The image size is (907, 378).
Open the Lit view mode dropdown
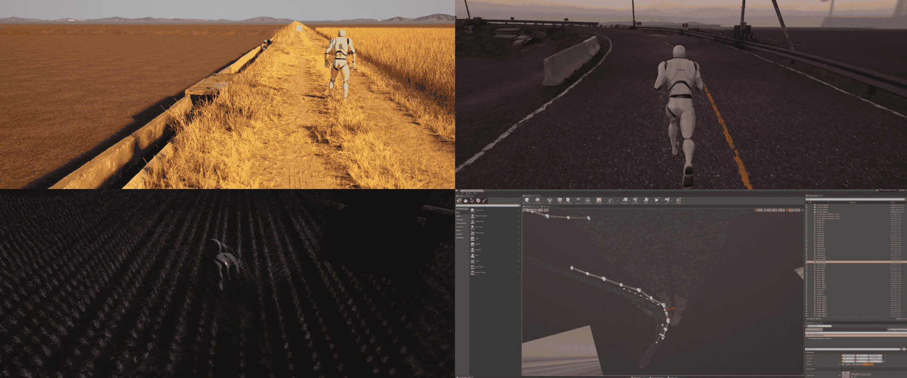point(540,210)
